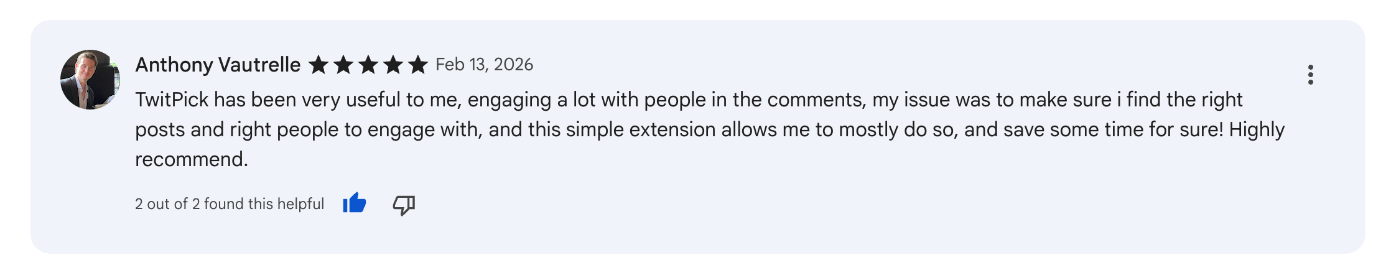This screenshot has width=1386, height=270.
Task: Click the second rating star
Action: point(343,65)
